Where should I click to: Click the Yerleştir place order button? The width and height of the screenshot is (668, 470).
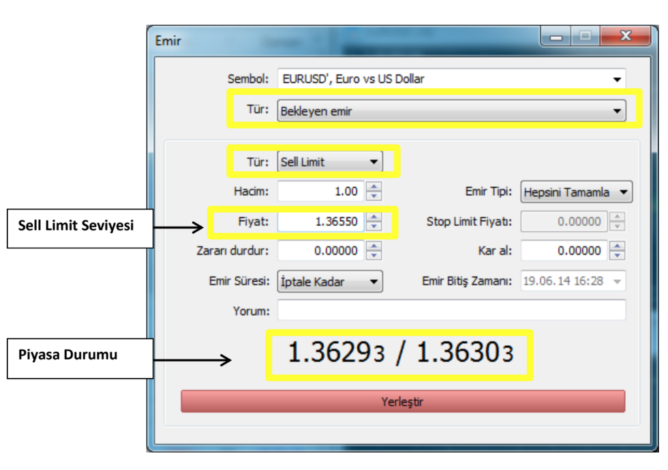[402, 402]
